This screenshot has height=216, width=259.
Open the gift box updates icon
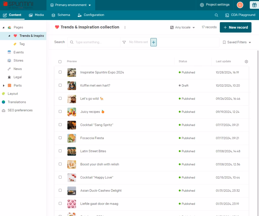tap(254, 5)
